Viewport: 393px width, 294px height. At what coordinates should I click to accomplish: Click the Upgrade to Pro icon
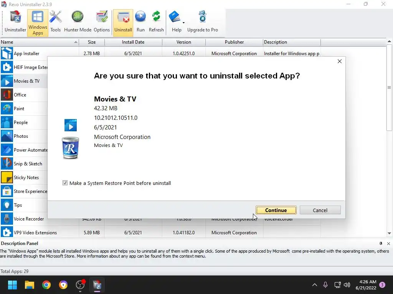[203, 22]
